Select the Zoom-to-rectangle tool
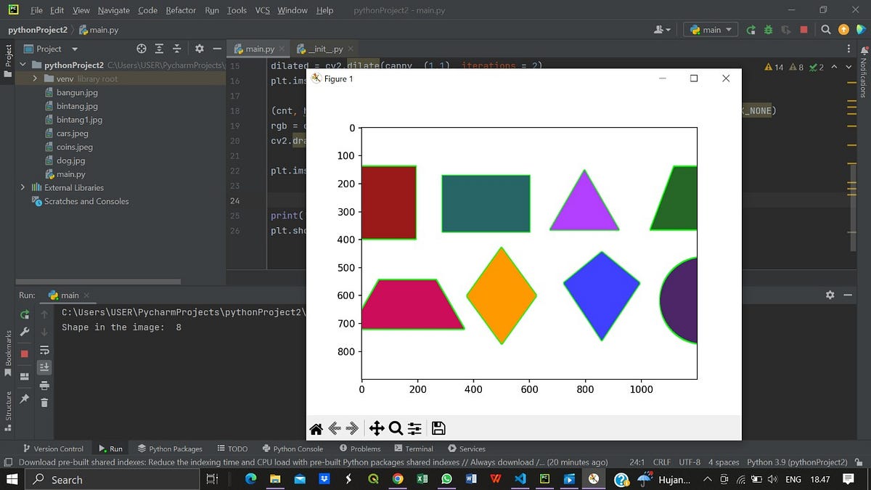The width and height of the screenshot is (871, 490). (x=396, y=428)
